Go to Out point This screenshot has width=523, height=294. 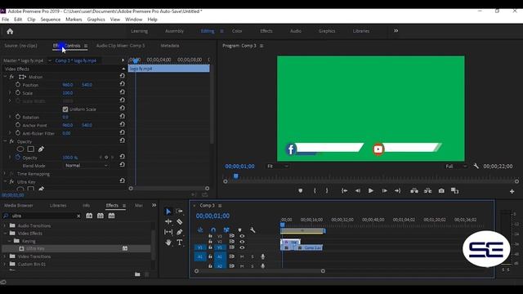pos(397,190)
